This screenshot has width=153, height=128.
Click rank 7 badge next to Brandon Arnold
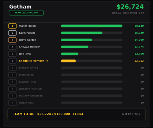coord(12,68)
